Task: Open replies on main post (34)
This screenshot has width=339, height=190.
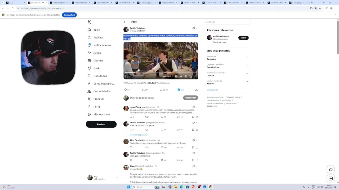Action: coord(127,90)
